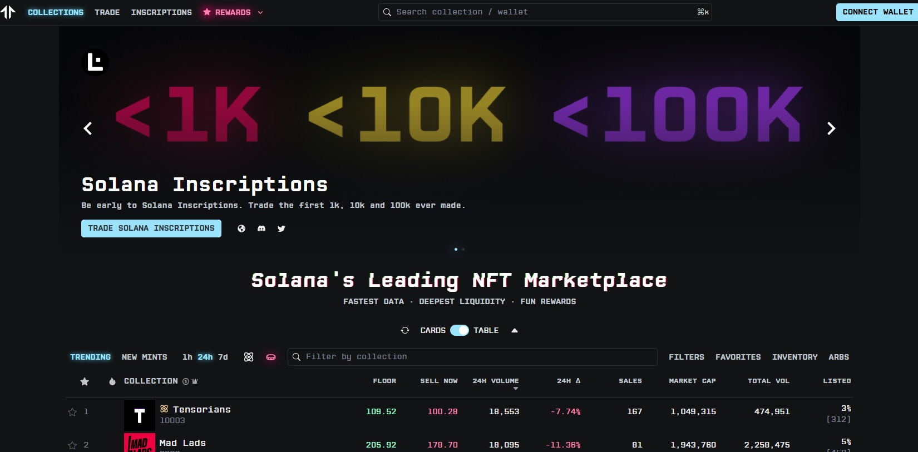Image resolution: width=918 pixels, height=452 pixels.
Task: Click the Tensor logo in the navbar
Action: click(8, 12)
